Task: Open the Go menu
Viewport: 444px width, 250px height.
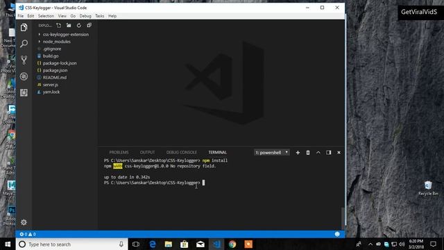Action: 73,16
